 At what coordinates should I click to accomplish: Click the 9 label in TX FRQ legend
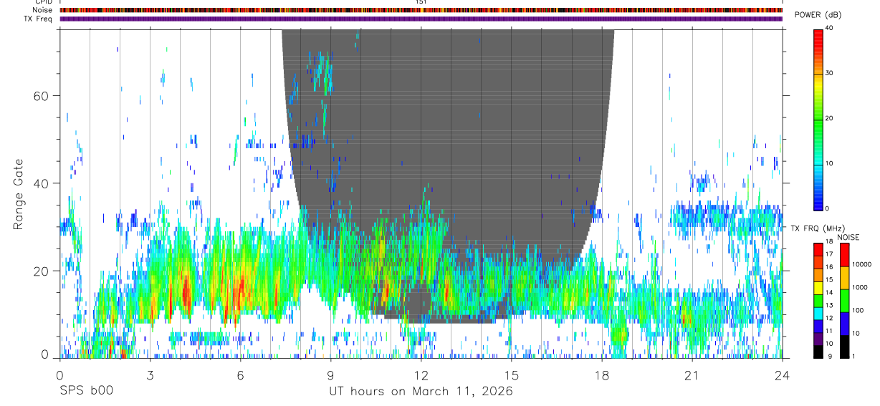coord(829,356)
